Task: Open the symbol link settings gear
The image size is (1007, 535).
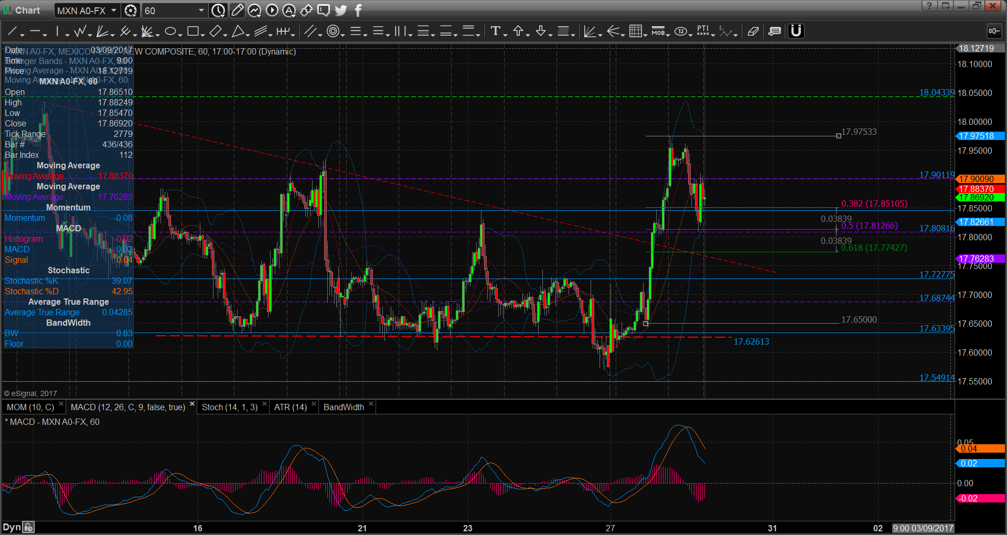Action: click(x=131, y=10)
